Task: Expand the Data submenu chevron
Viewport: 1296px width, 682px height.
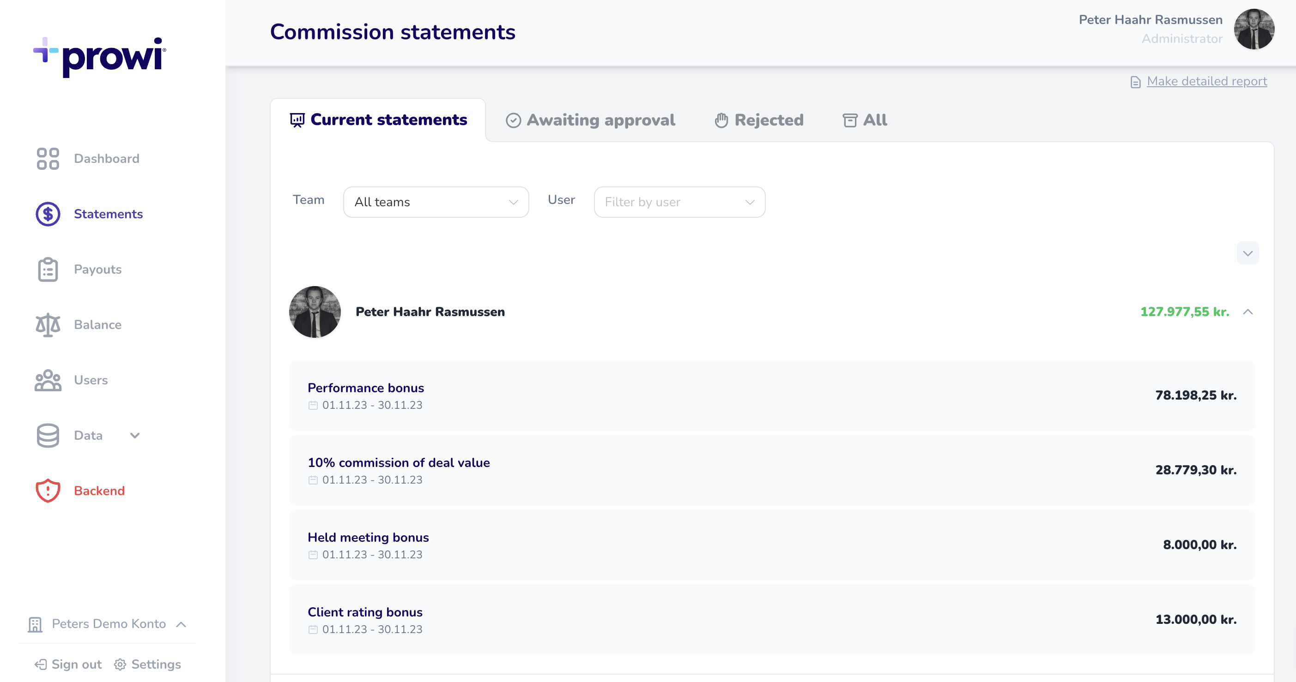Action: point(135,435)
